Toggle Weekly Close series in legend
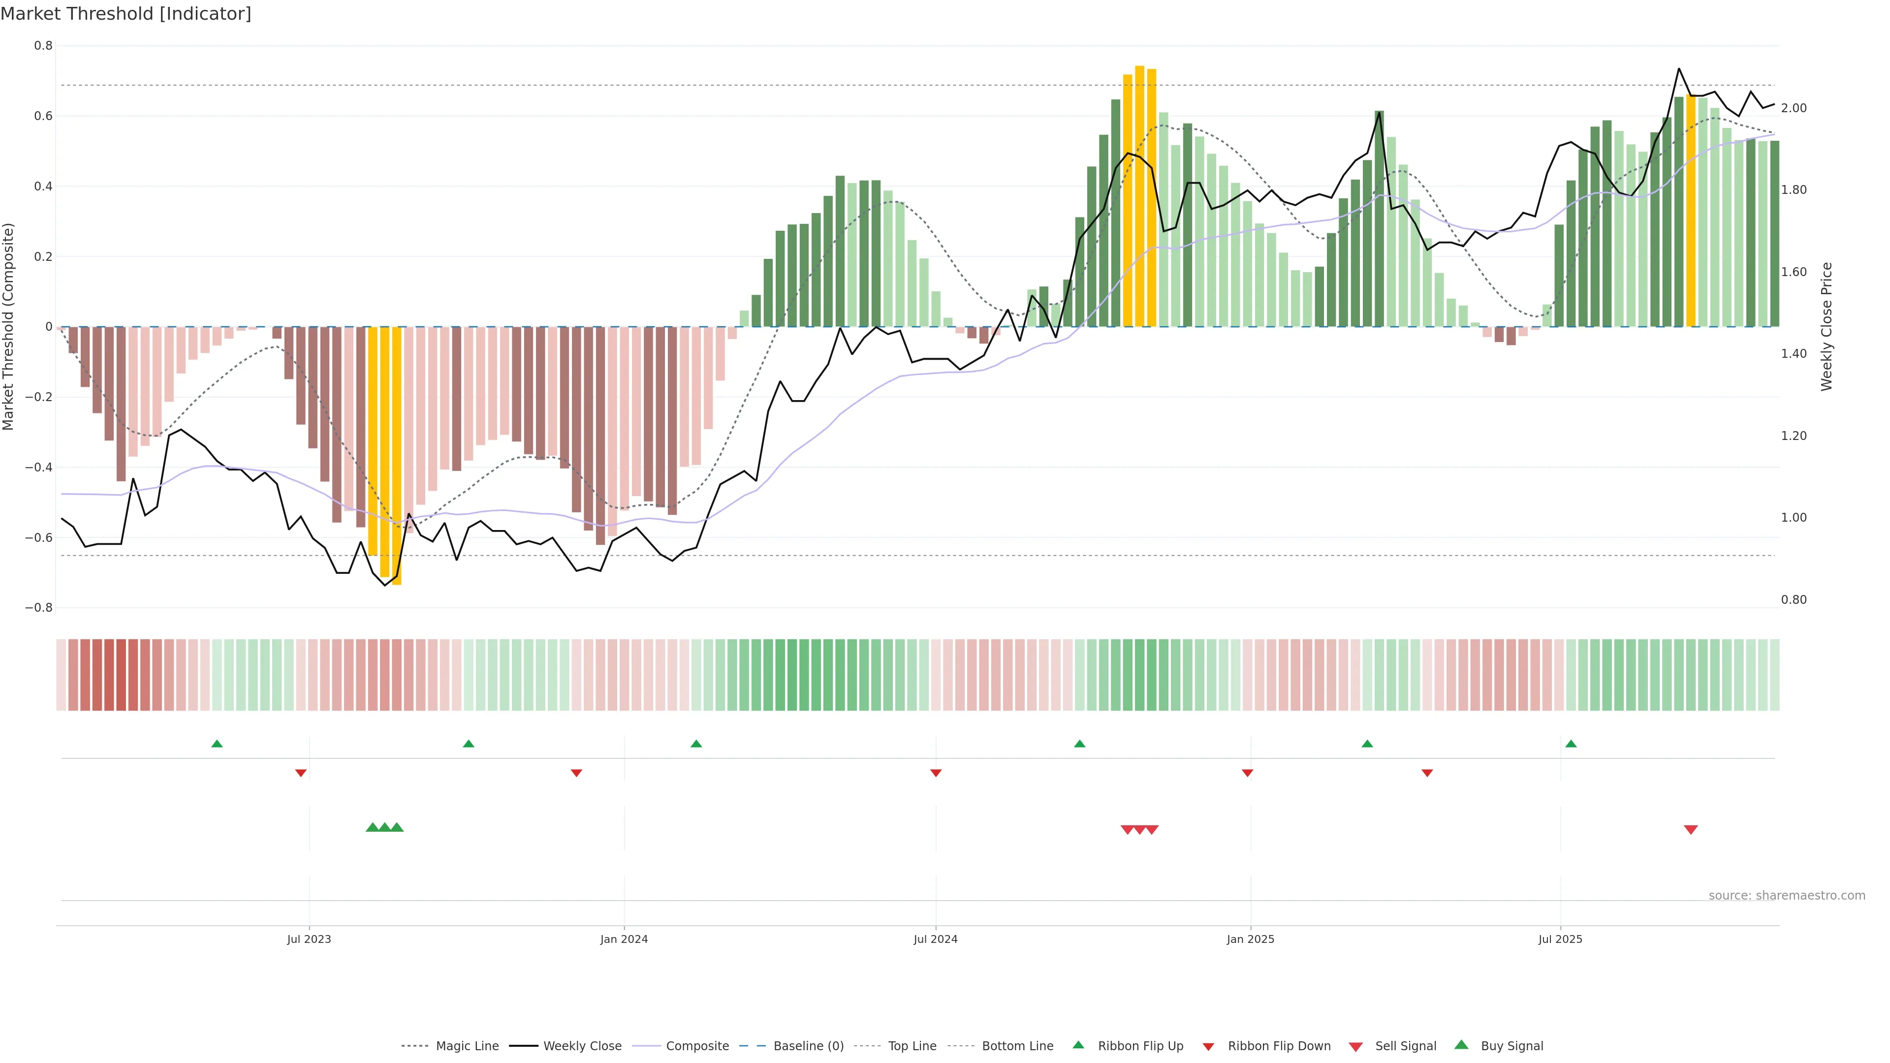 coord(582,1046)
